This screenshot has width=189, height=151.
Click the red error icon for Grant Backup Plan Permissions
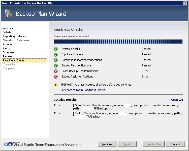(x=56, y=71)
